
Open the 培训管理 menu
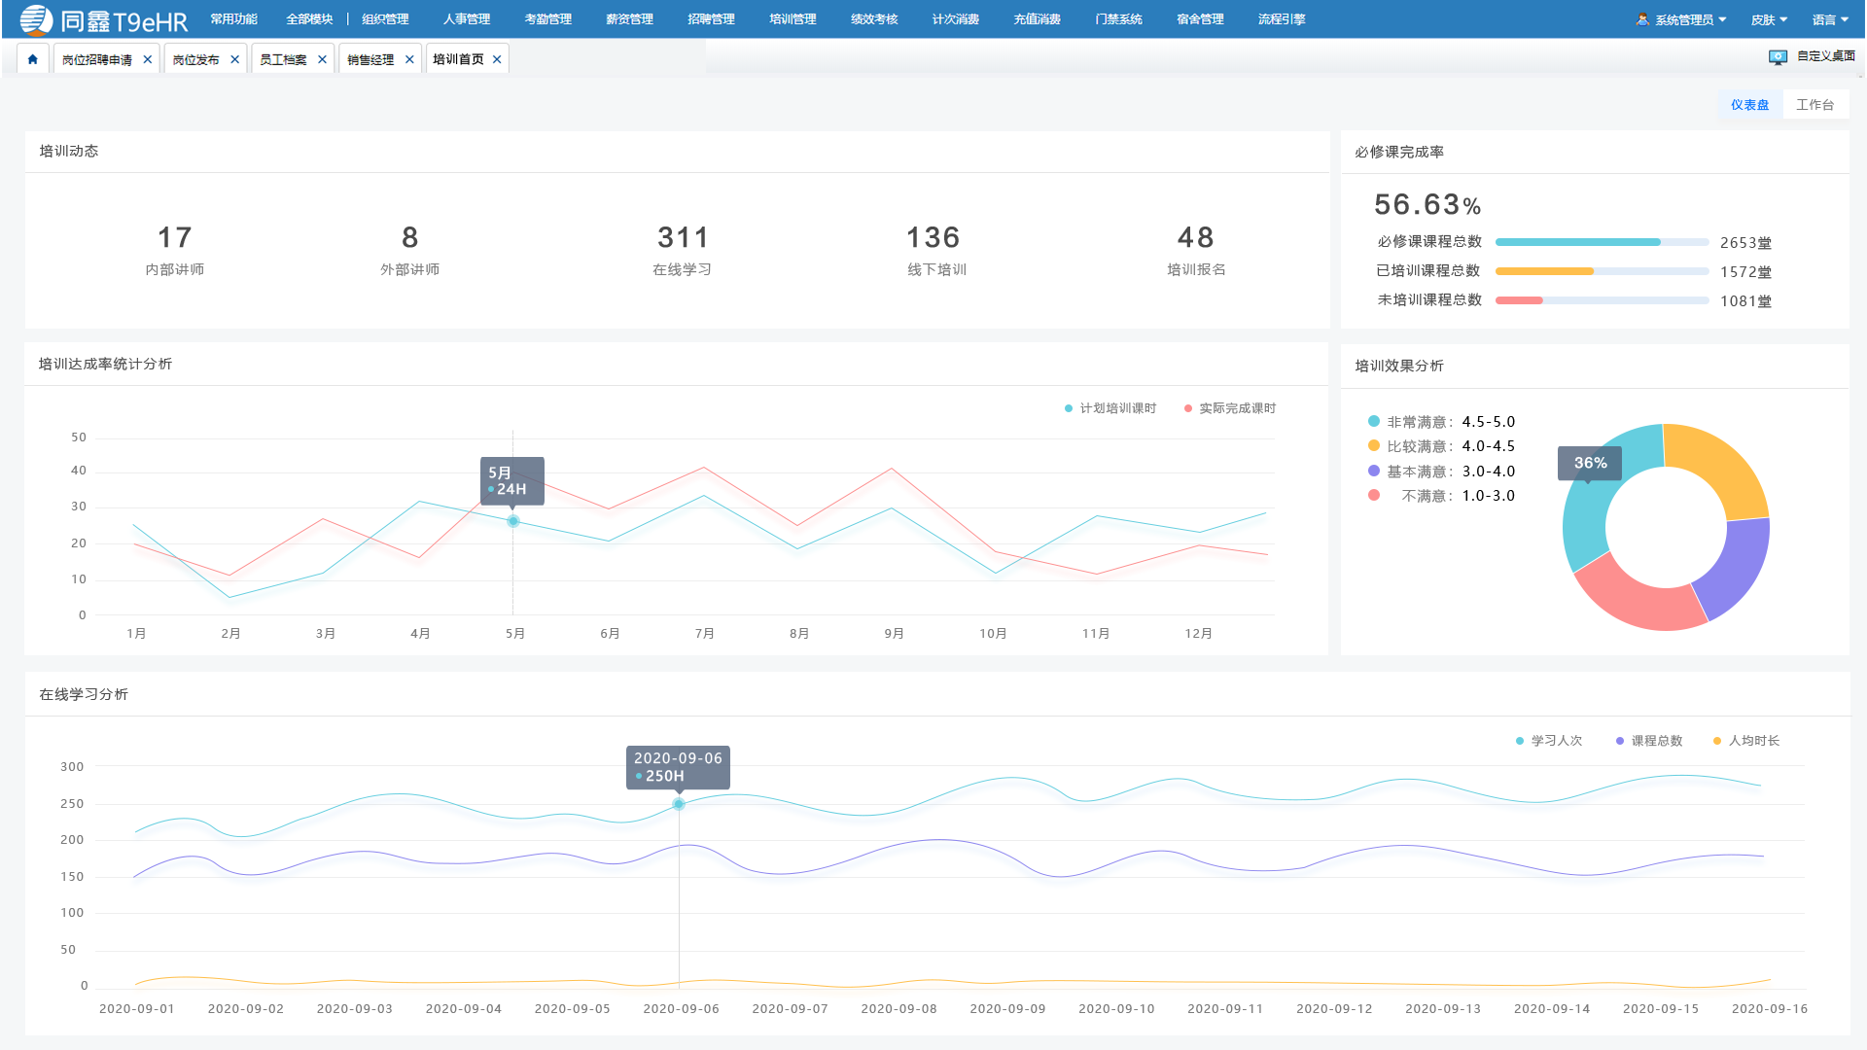tap(793, 19)
